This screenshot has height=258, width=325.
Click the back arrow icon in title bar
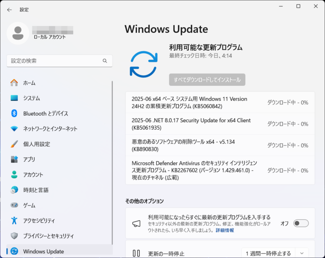[9, 10]
